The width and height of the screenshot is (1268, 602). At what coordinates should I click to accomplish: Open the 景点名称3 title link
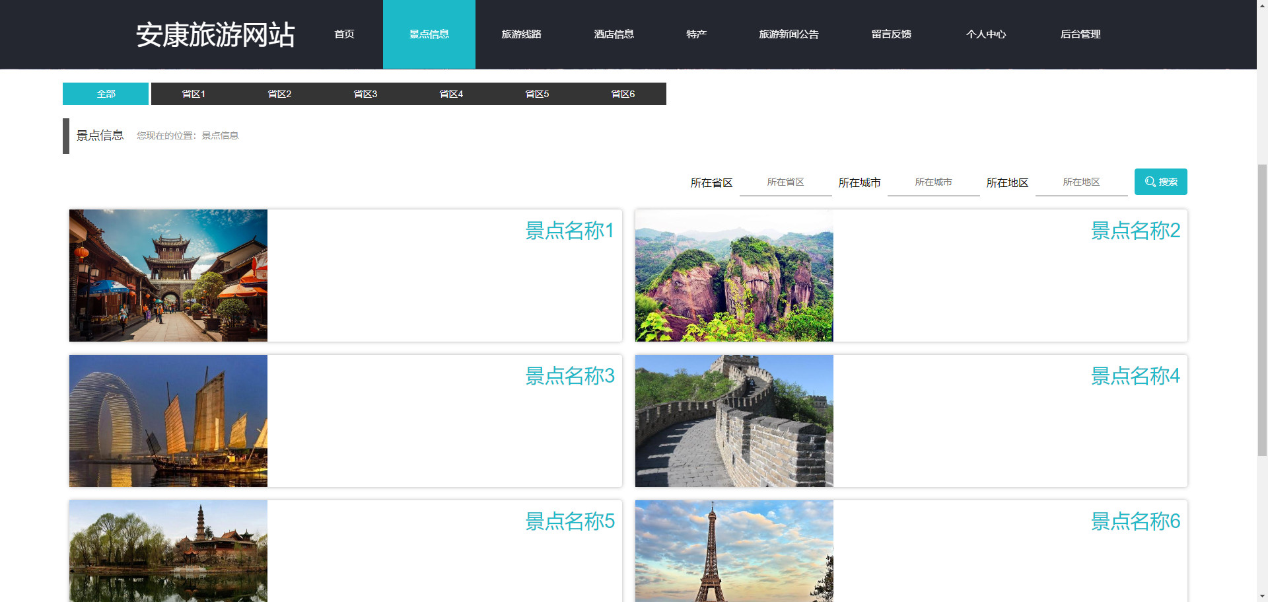(570, 376)
